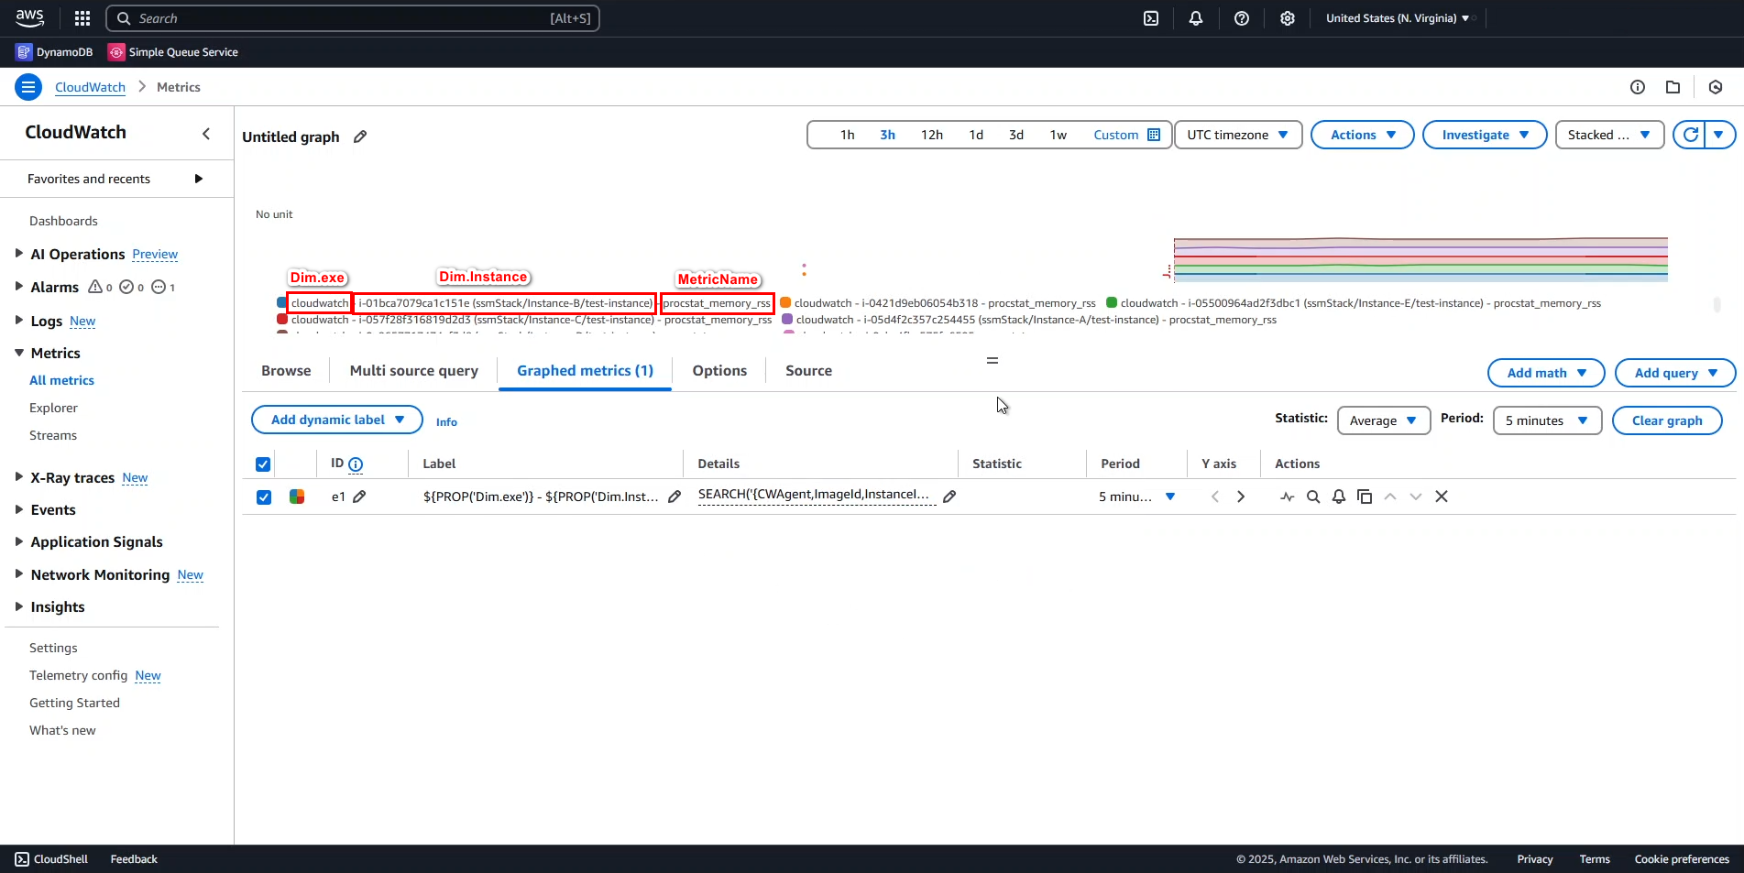This screenshot has width=1744, height=873.
Task: Open the Alarms section alarm state indicator
Action: pos(97,287)
